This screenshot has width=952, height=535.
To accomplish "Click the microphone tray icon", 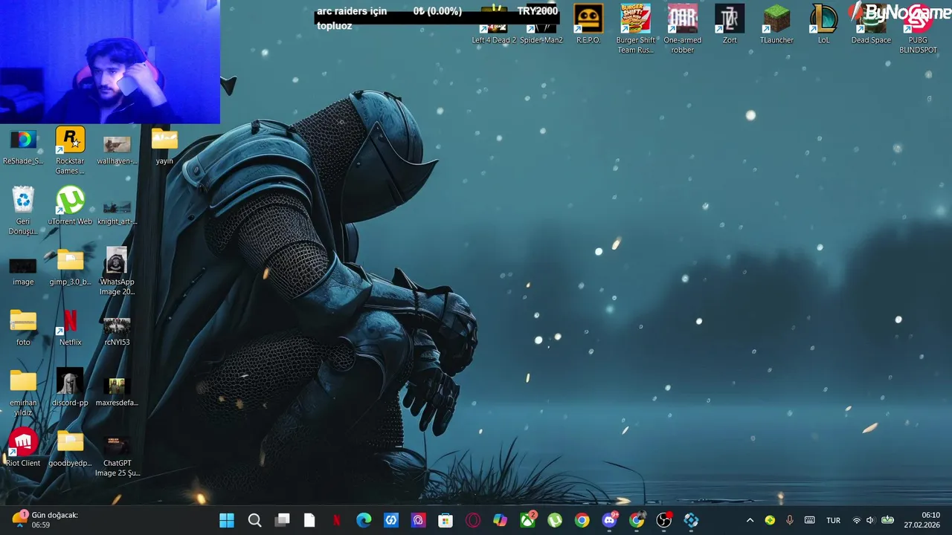I will point(790,520).
